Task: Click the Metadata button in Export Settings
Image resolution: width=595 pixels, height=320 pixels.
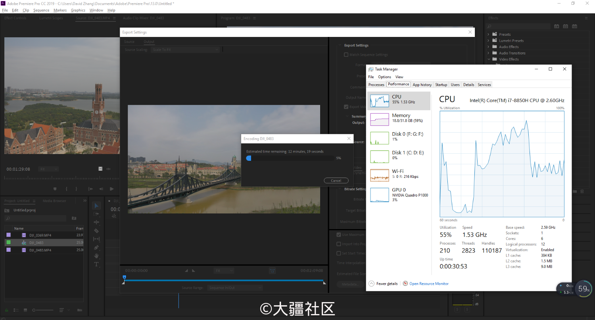Action: (x=350, y=284)
